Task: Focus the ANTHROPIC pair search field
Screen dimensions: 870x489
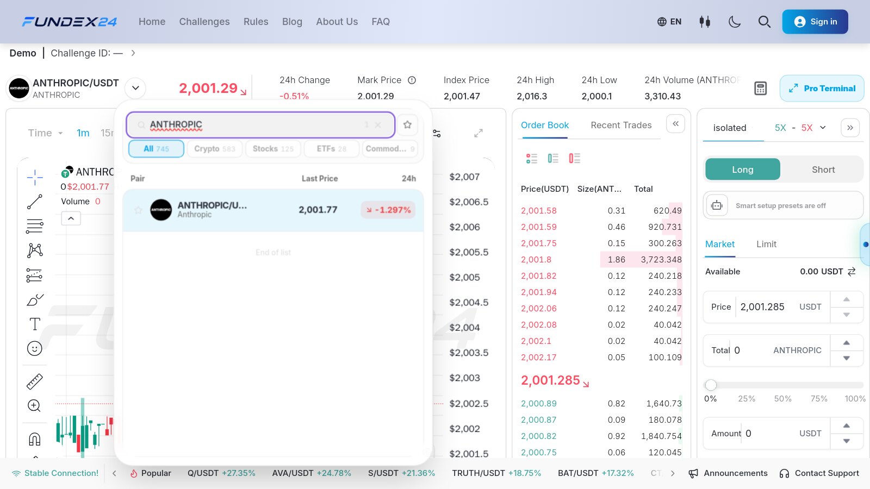Action: (260, 125)
